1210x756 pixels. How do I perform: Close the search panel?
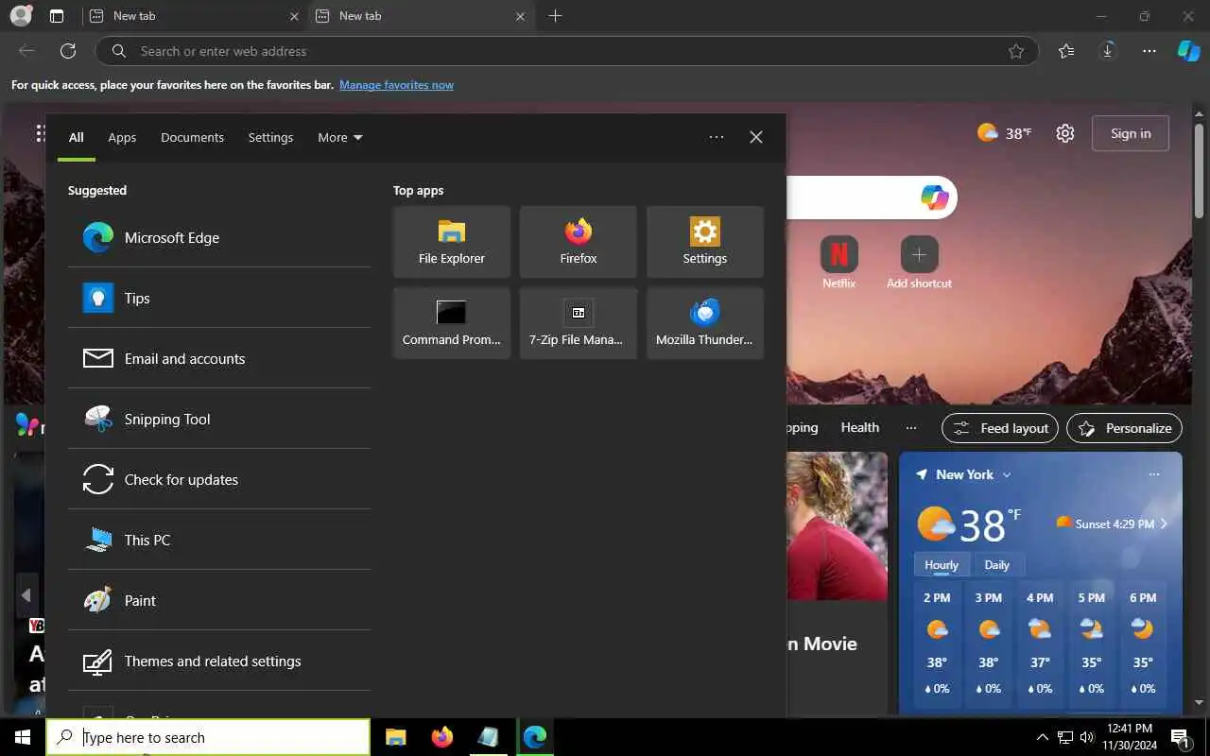click(756, 137)
